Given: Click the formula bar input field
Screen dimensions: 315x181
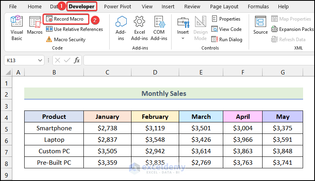Looking at the screenshot, I should 199,60.
